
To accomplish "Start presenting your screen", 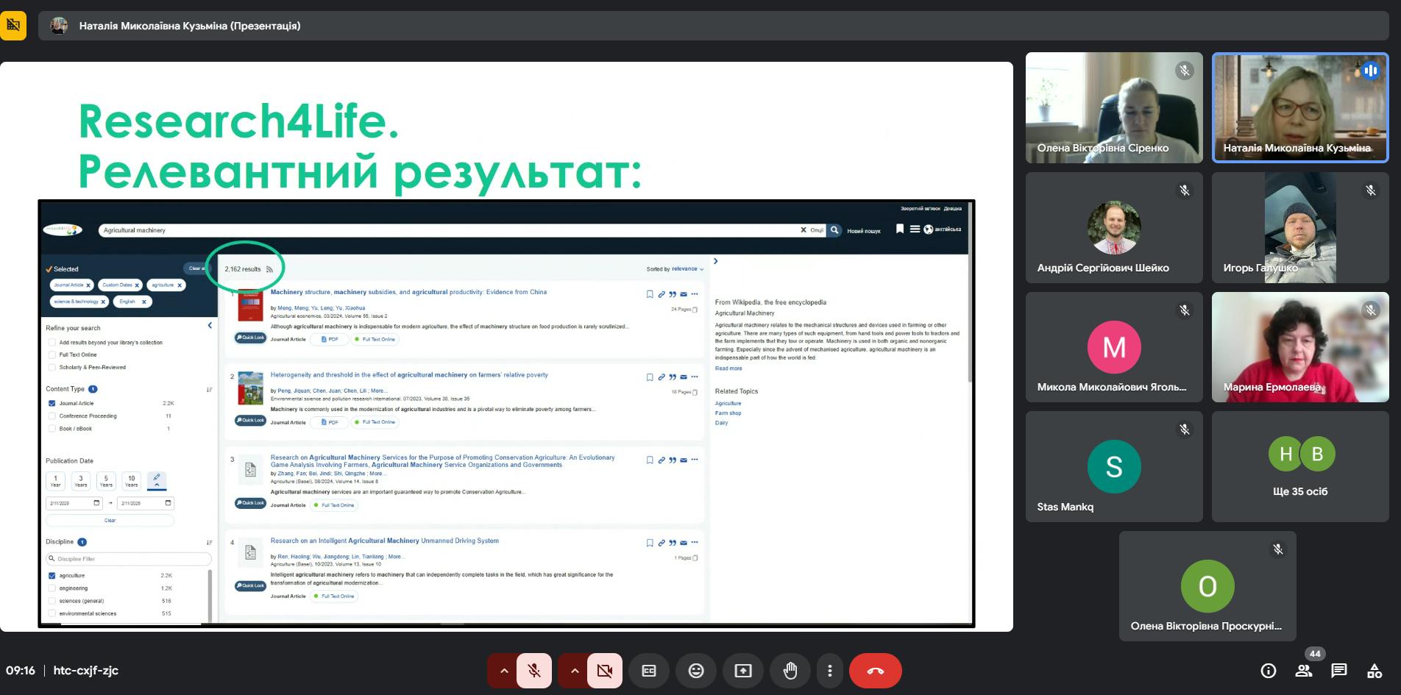I will coord(743,671).
